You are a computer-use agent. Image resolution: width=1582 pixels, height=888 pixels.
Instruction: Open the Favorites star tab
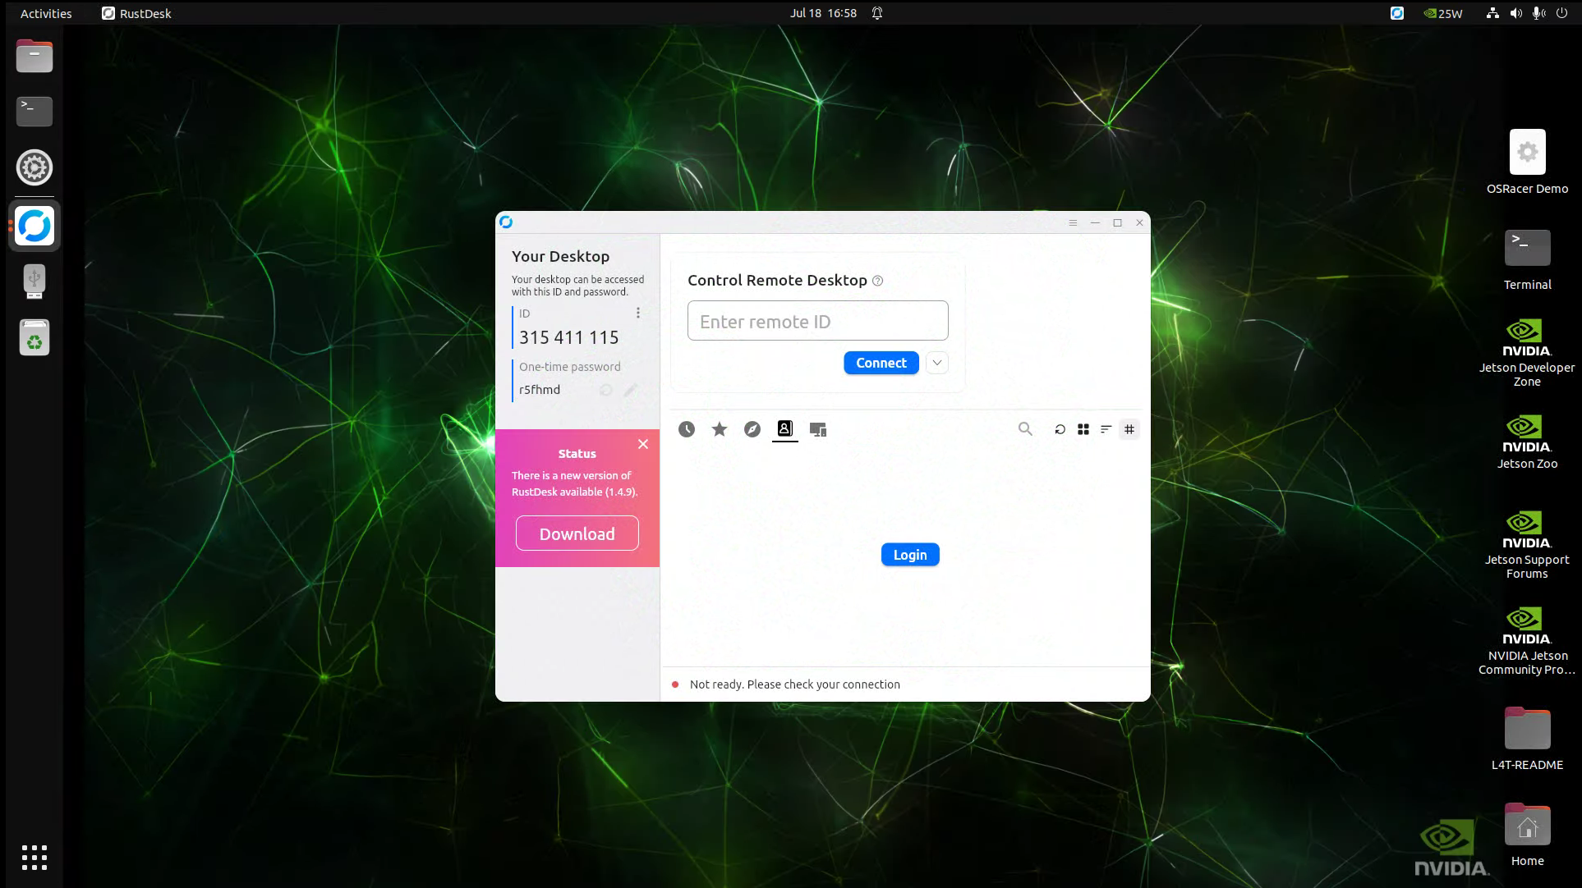(720, 429)
